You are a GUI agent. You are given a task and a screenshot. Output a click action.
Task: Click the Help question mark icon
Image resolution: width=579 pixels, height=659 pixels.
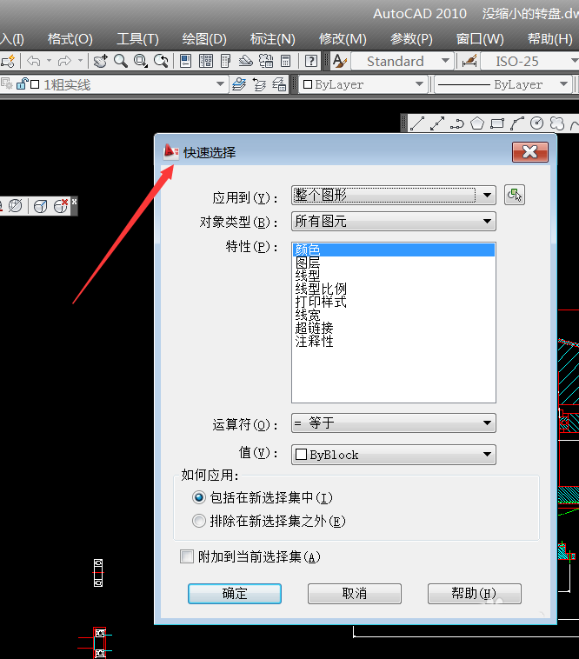(x=311, y=62)
